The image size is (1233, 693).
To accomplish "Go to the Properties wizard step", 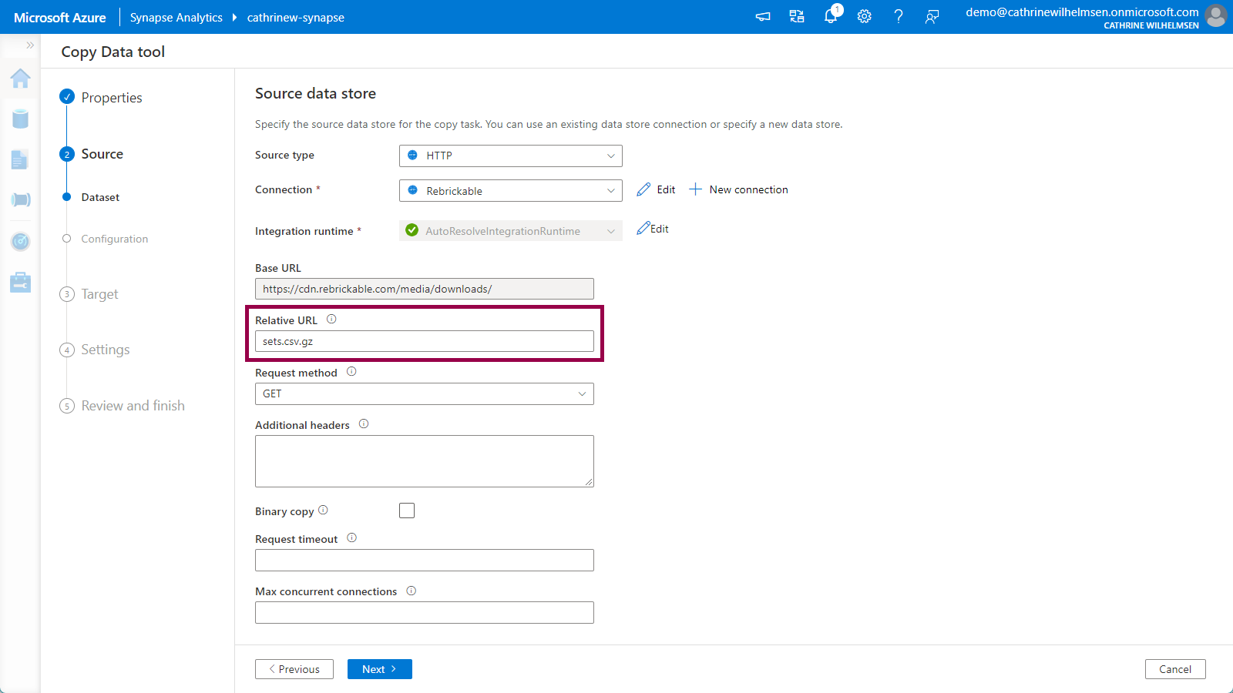I will pos(112,98).
